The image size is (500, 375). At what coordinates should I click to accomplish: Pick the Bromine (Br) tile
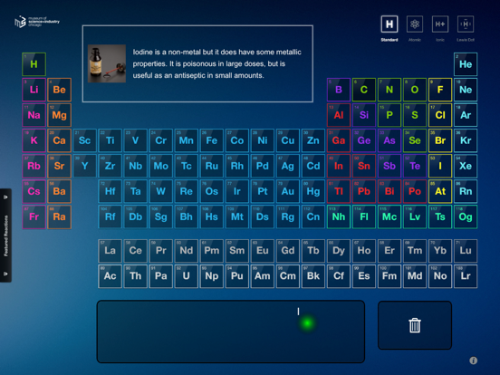(x=440, y=140)
